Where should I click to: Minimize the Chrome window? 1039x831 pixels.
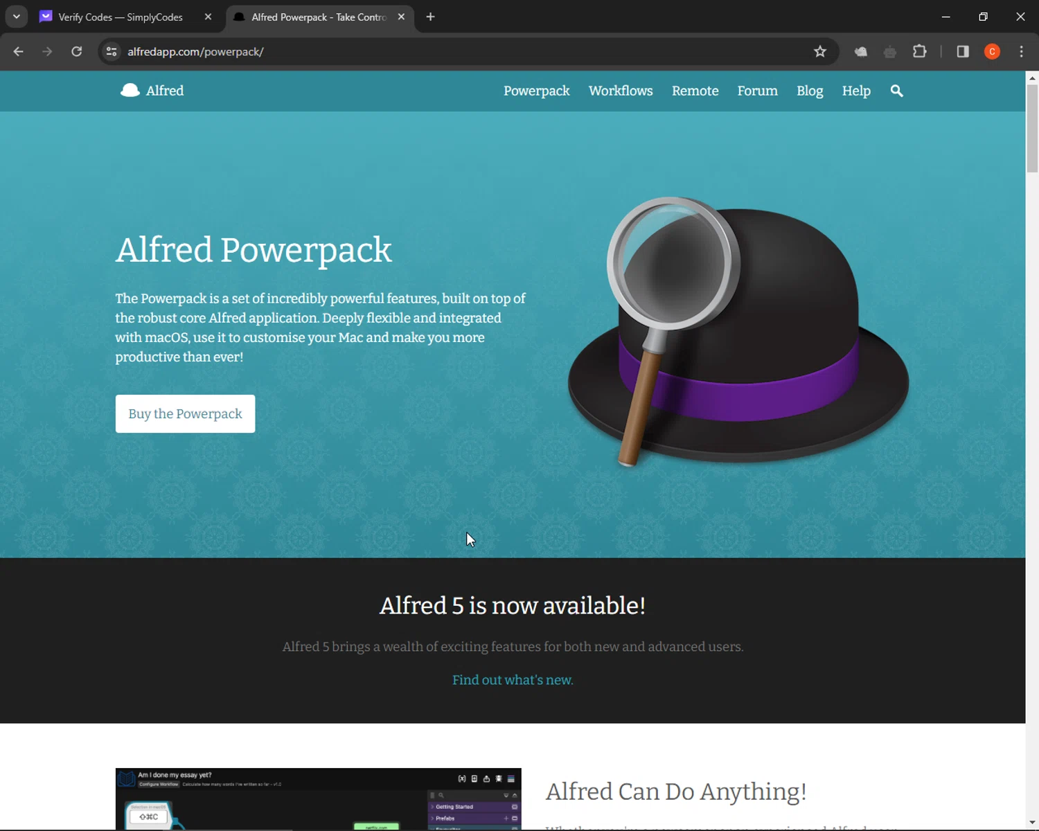coord(945,17)
